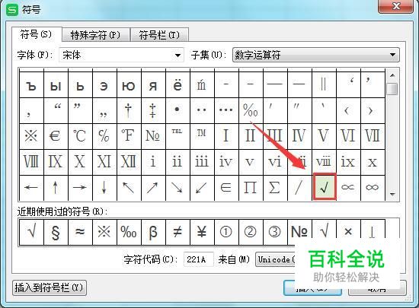Select the right arrow → symbol
The height and width of the screenshot is (308, 419).
(80, 188)
